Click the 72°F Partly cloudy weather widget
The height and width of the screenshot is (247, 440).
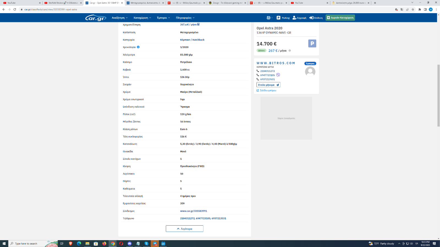(x=381, y=243)
